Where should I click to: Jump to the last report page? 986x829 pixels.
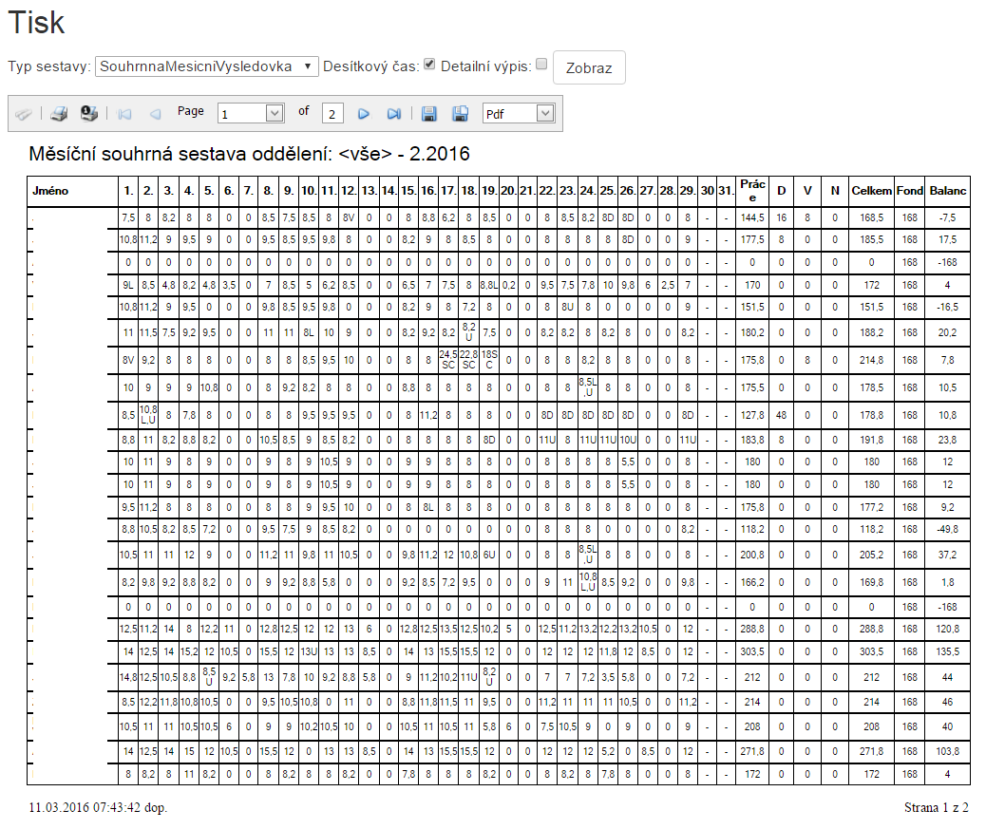point(394,114)
